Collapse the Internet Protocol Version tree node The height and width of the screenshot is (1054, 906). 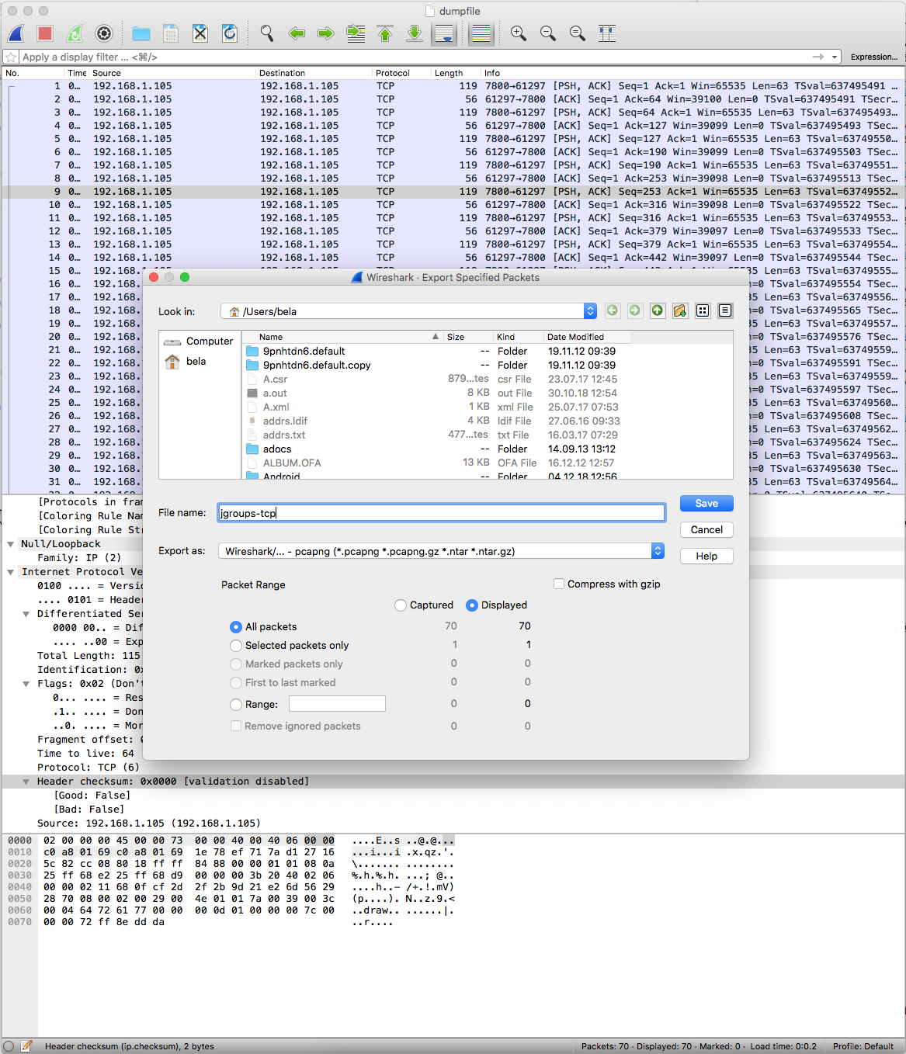click(11, 572)
